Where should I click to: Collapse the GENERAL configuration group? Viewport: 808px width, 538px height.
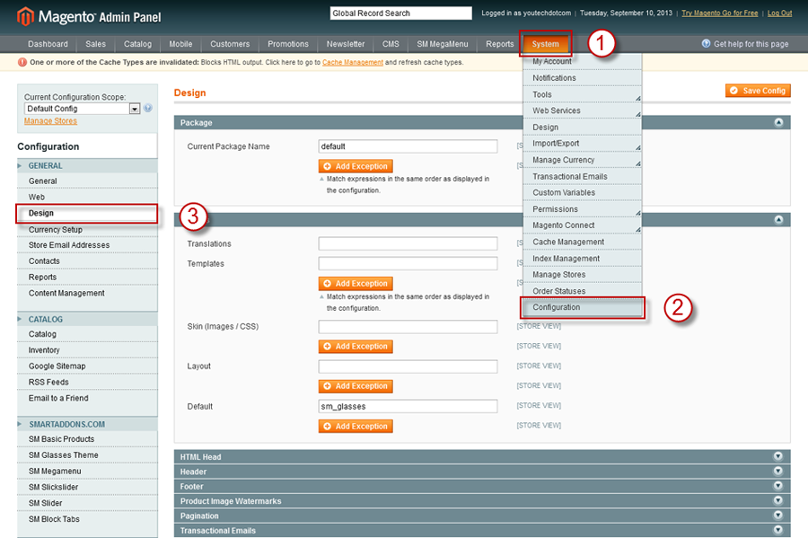(87, 165)
